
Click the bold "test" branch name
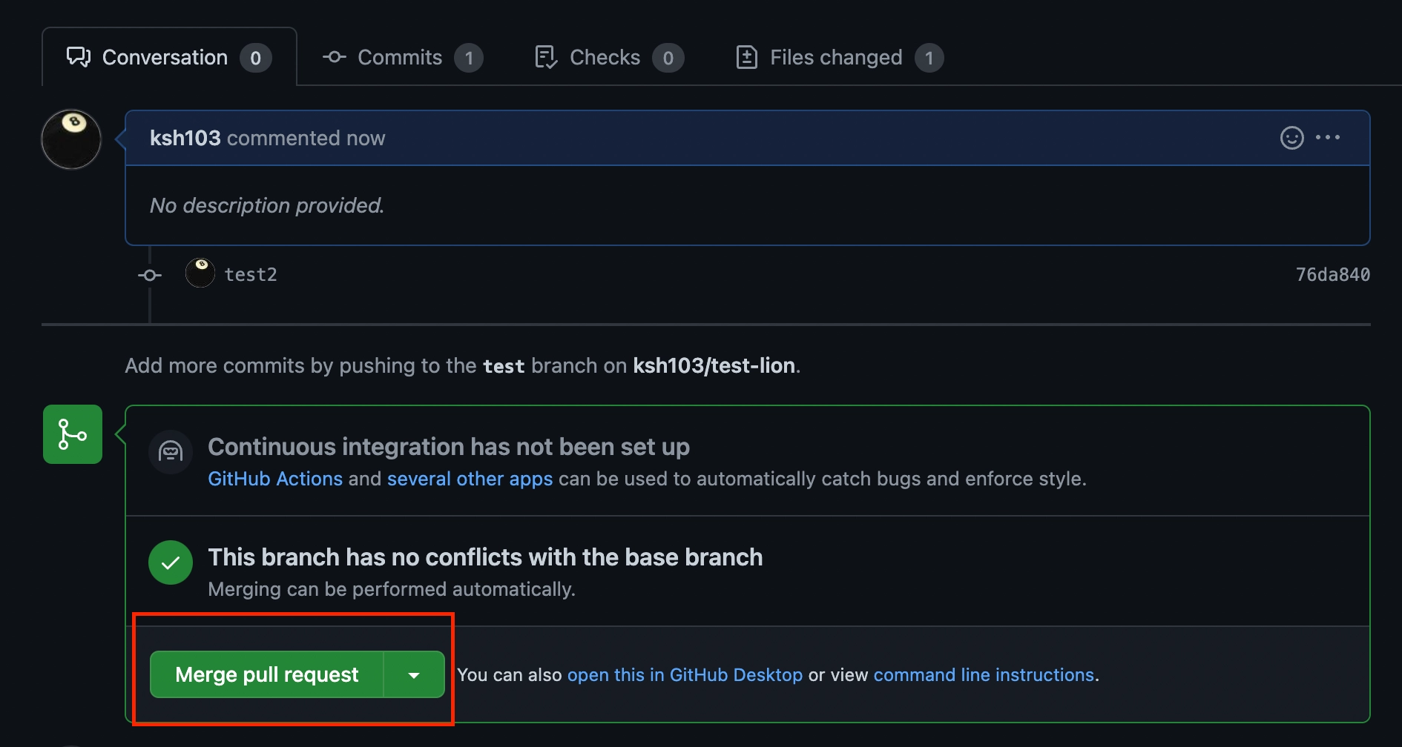504,366
